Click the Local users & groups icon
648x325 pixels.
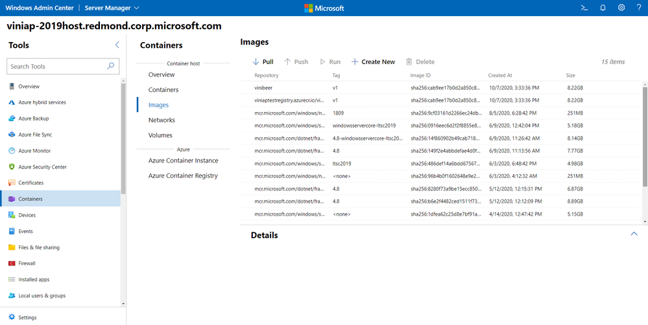point(12,295)
